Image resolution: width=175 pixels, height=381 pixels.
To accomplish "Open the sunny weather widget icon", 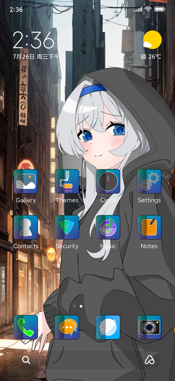I will pos(152,40).
